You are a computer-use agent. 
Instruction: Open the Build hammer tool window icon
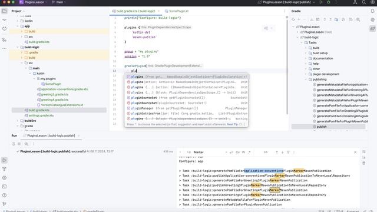(x=4, y=169)
